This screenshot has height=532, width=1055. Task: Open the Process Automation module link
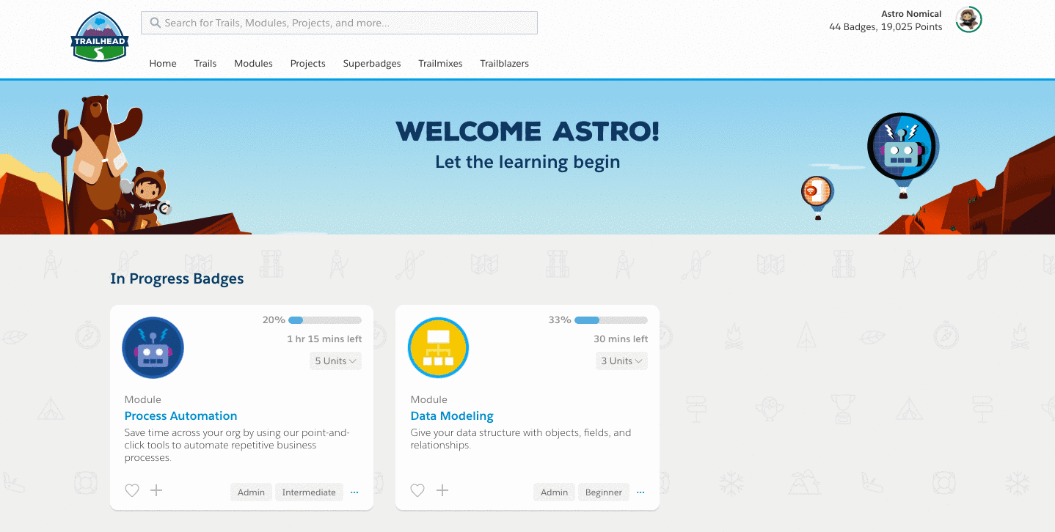(x=180, y=415)
